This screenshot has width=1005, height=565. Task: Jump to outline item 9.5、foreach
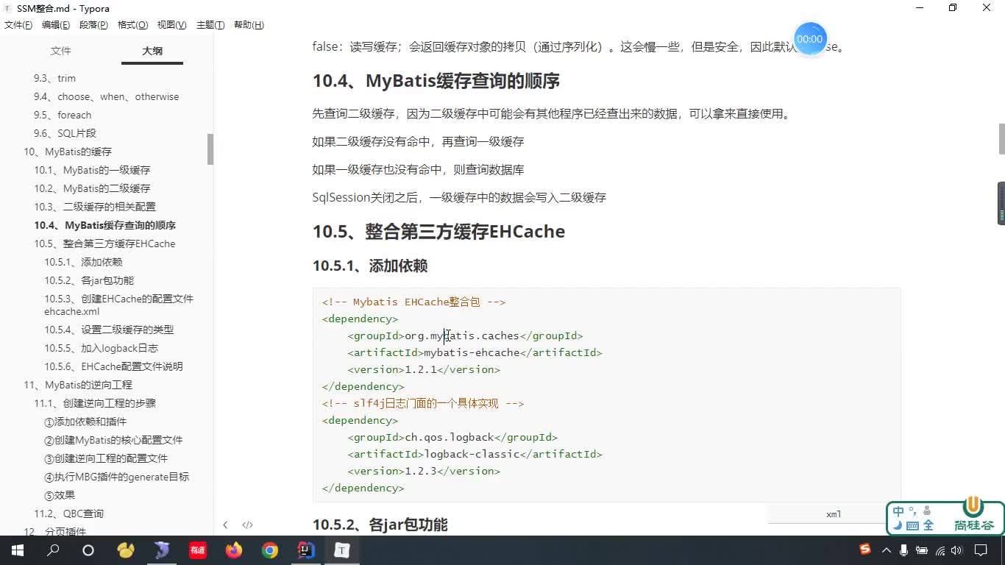pyautogui.click(x=63, y=115)
